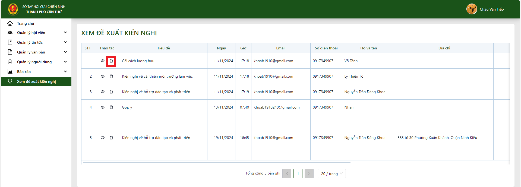Open the Quản lý tin tức menu
Screen dimensions: 521x187
tap(36, 42)
